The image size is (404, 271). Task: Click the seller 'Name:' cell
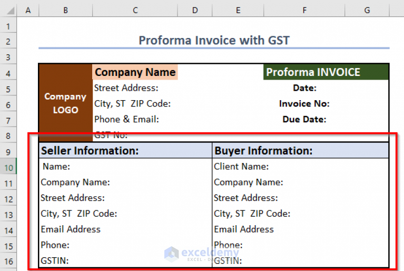(125, 166)
